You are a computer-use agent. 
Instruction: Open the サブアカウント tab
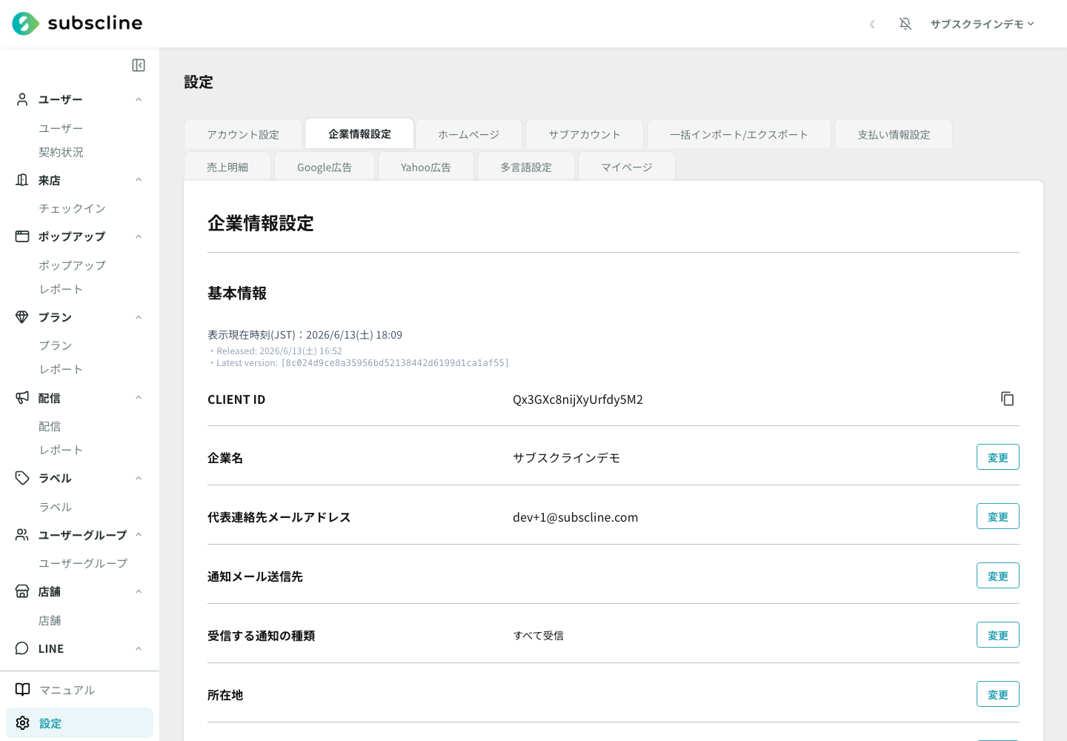(x=584, y=134)
